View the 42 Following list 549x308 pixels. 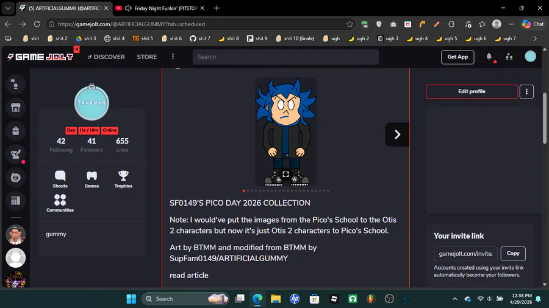click(61, 145)
